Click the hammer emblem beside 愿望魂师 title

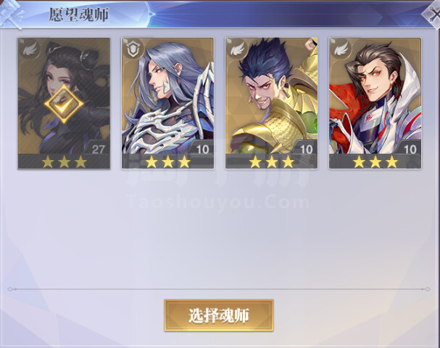click(x=12, y=14)
